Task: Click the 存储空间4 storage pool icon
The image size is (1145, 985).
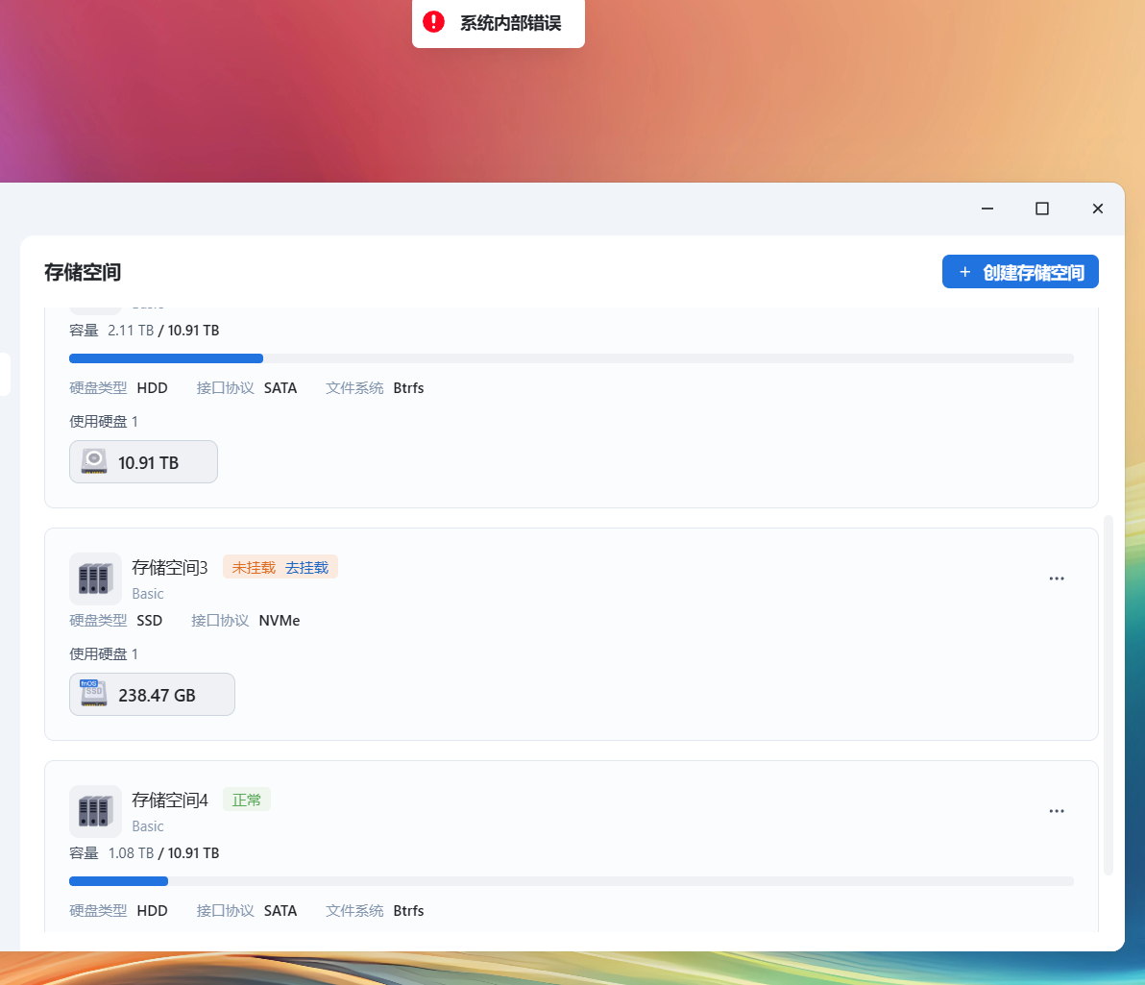Action: click(x=95, y=811)
